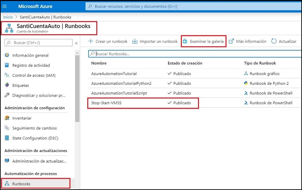Click the State Configuration checklist icon
This screenshot has height=190, width=302.
7,138
